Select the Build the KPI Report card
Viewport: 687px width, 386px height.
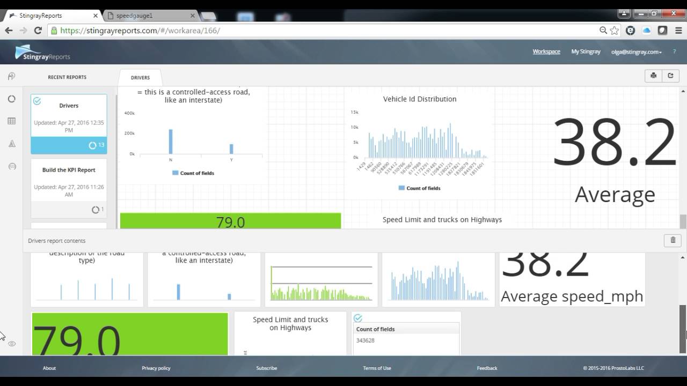coord(69,188)
